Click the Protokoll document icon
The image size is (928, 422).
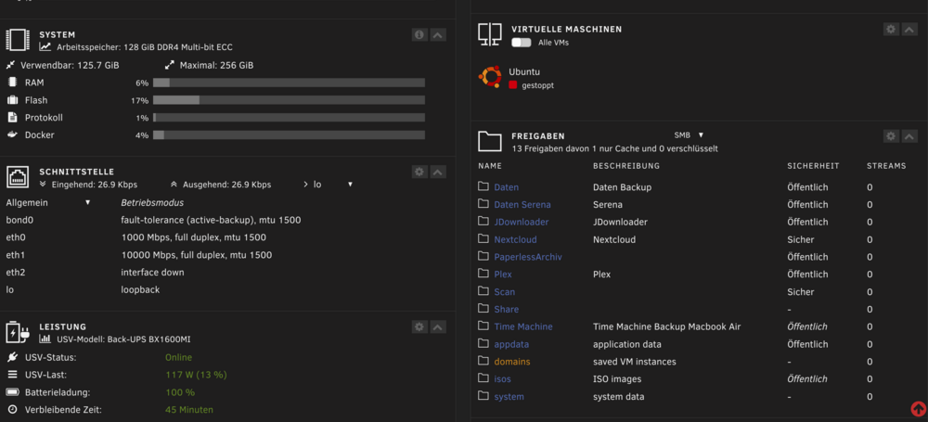(12, 118)
